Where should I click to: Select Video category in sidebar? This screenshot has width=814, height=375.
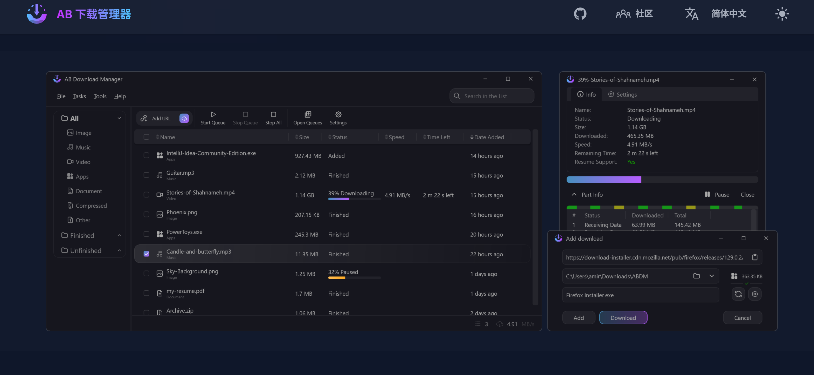tap(79, 162)
